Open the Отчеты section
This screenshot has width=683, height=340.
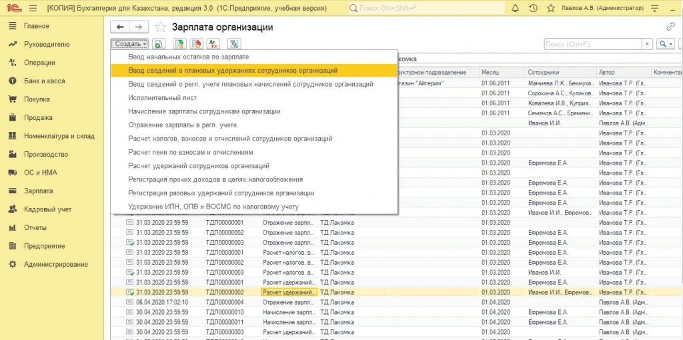click(x=35, y=228)
